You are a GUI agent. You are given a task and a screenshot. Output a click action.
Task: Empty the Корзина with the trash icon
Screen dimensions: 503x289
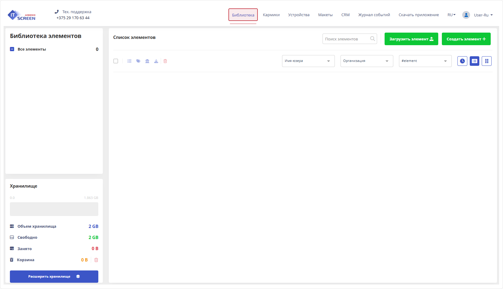coord(96,260)
